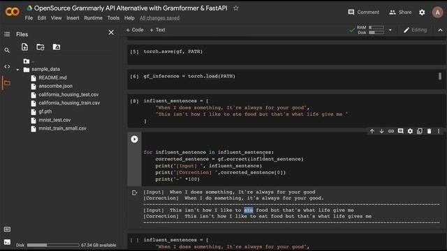The width and height of the screenshot is (447, 251).
Task: Clear output of the executed cell
Action: pos(135,192)
